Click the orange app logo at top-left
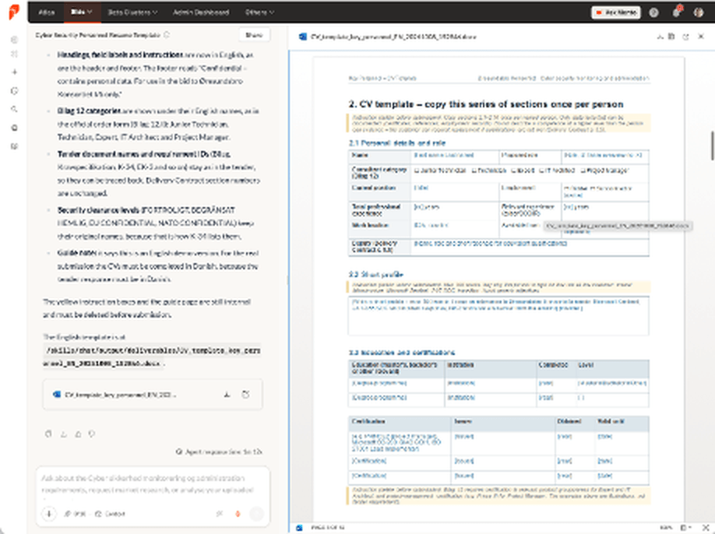Screen dimensions: 715x534 tap(14, 12)
